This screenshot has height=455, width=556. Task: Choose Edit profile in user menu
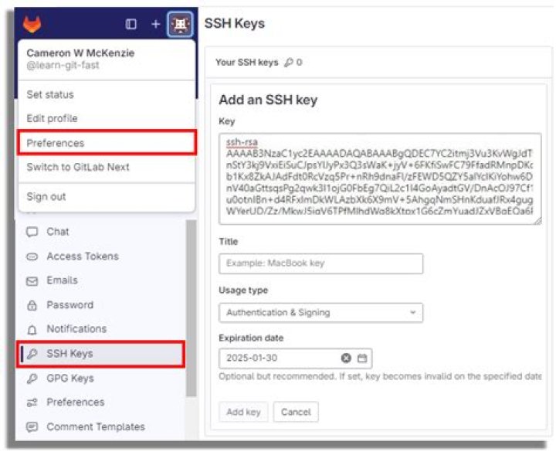[x=107, y=118]
